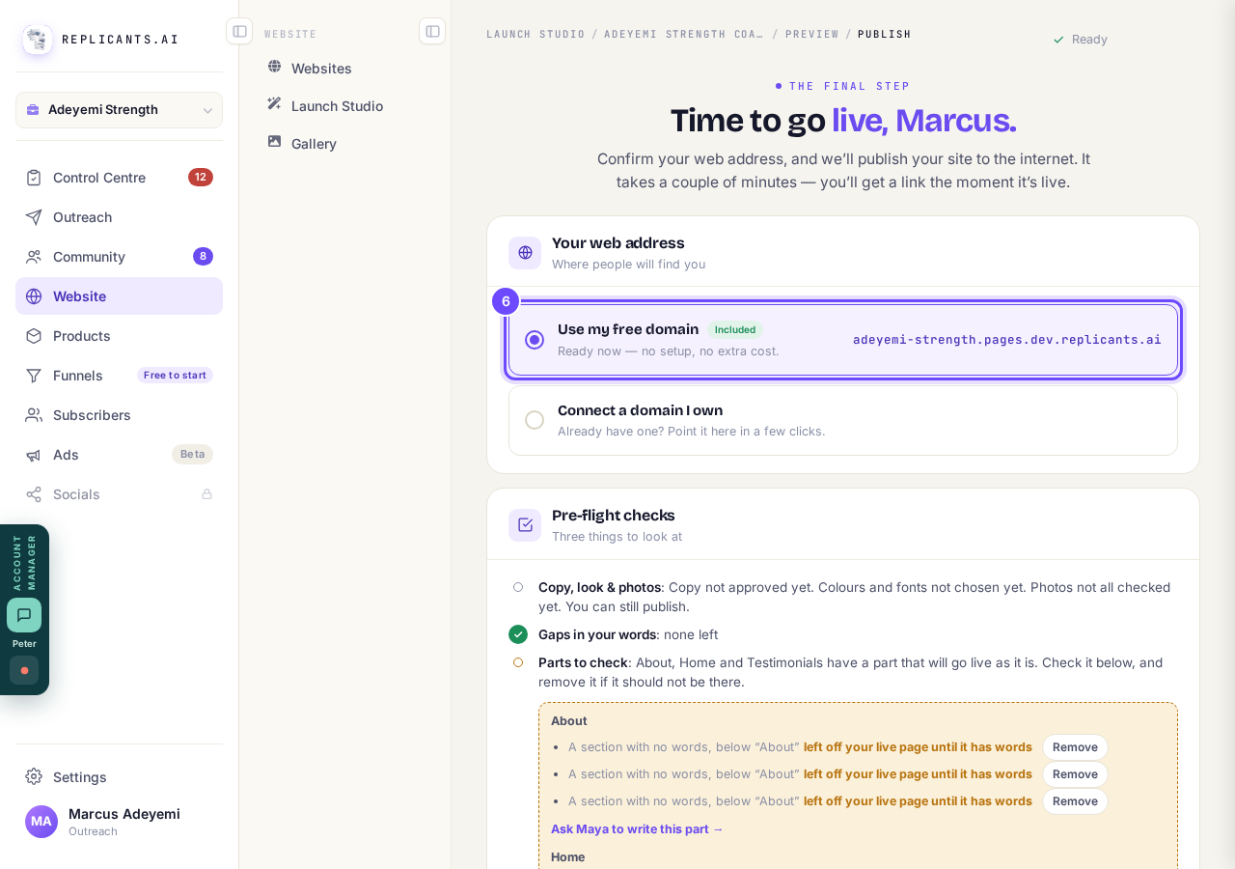1235x869 pixels.
Task: Go to Outreach section
Action: 119,217
